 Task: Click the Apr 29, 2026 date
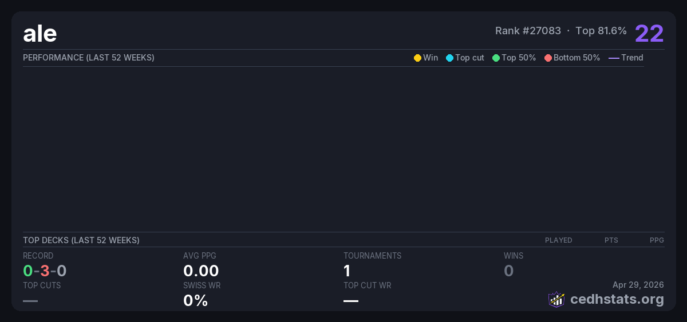(638, 285)
